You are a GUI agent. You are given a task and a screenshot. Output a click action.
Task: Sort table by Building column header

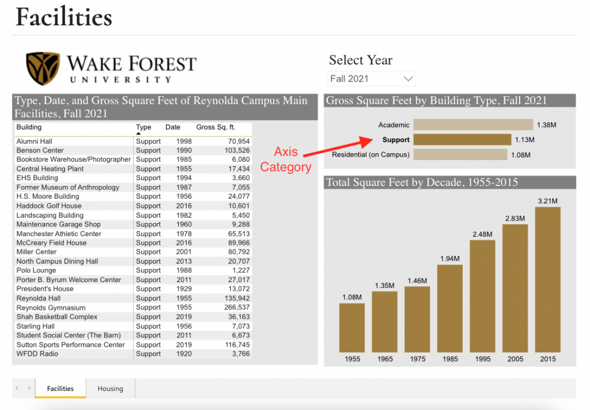29,127
